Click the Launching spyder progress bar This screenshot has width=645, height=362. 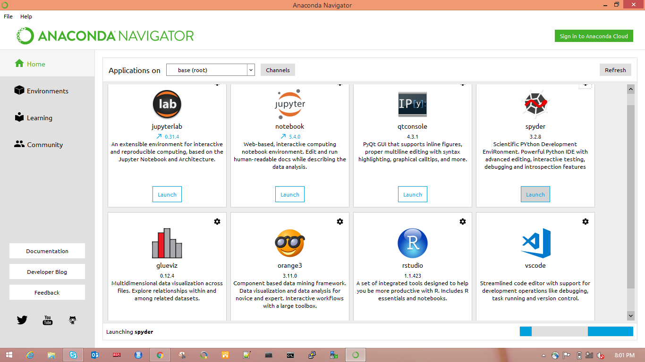pos(576,331)
